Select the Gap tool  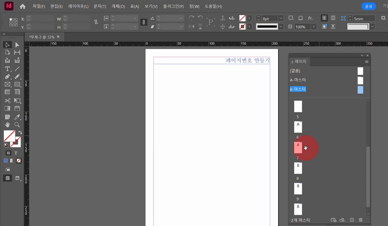click(17, 52)
